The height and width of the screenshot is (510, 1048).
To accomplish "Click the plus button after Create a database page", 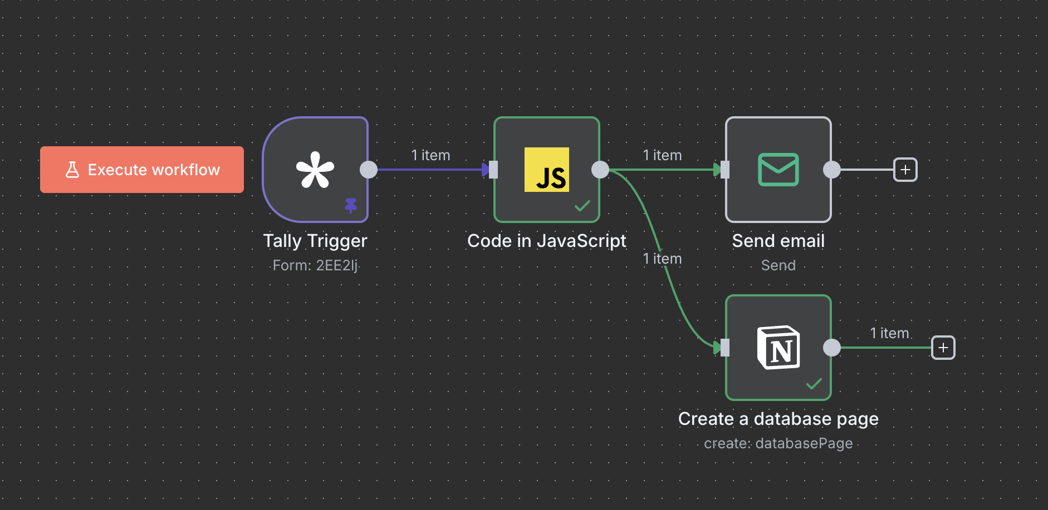I will 943,348.
